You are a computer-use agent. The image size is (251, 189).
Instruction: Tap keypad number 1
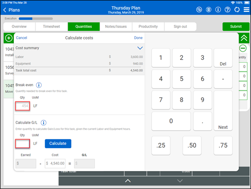pos(161,58)
